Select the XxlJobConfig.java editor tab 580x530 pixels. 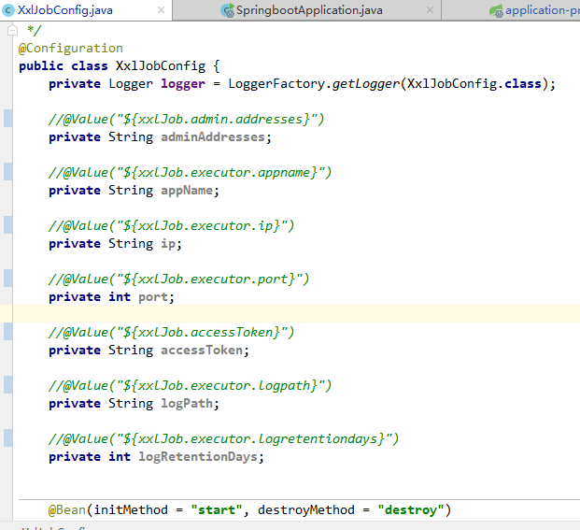coord(64,10)
